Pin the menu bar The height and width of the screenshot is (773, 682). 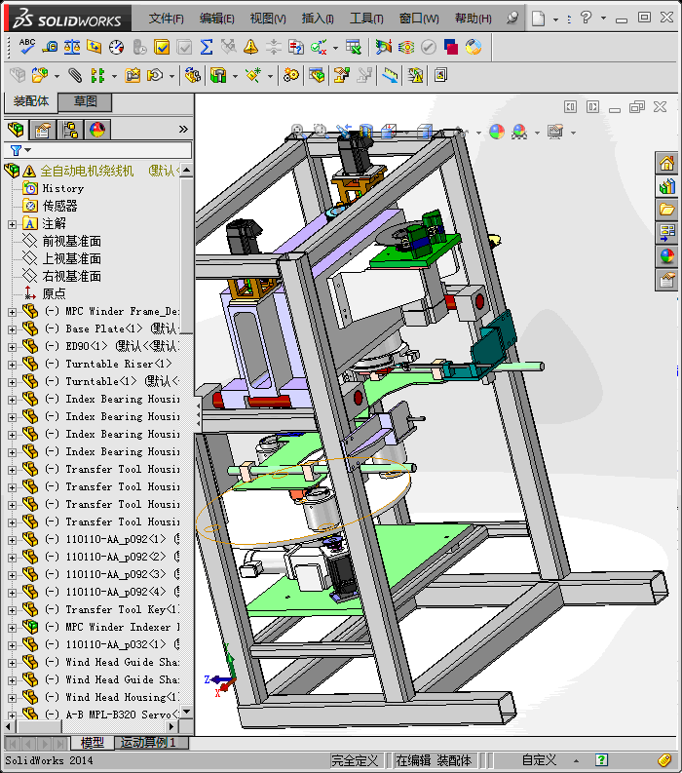click(x=512, y=19)
